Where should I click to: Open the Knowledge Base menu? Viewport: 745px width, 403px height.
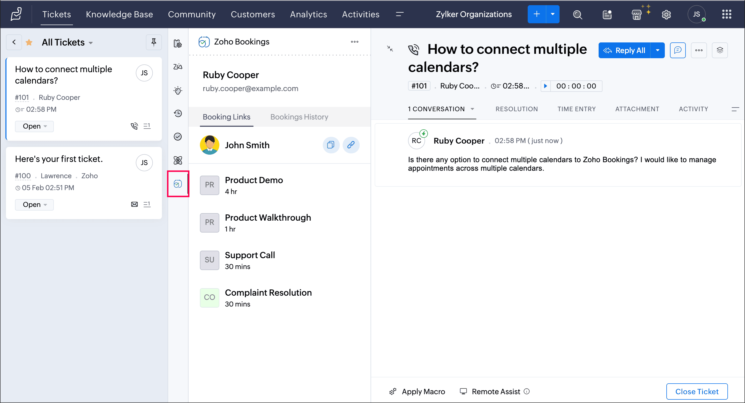(119, 14)
